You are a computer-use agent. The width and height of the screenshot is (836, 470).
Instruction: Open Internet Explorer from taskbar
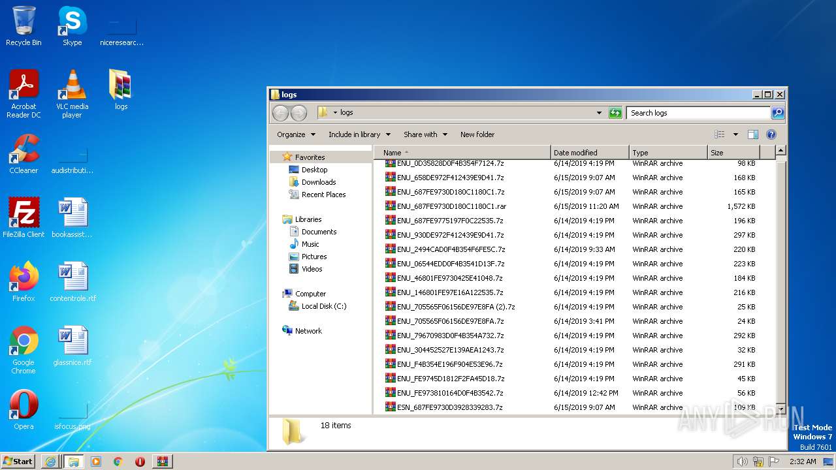pyautogui.click(x=50, y=462)
